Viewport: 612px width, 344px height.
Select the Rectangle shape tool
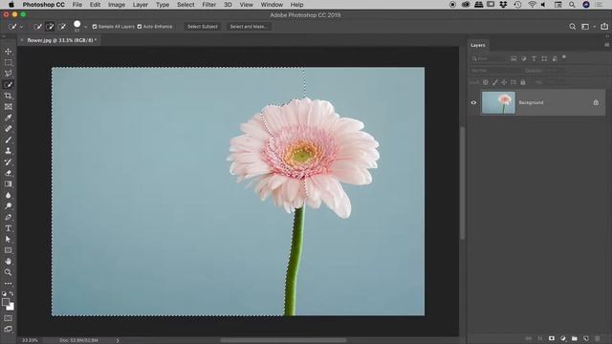(x=9, y=250)
